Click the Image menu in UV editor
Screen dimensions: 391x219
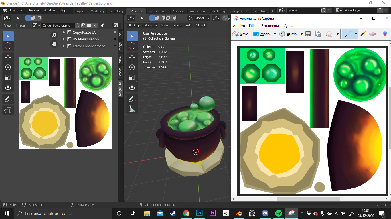click(x=20, y=25)
